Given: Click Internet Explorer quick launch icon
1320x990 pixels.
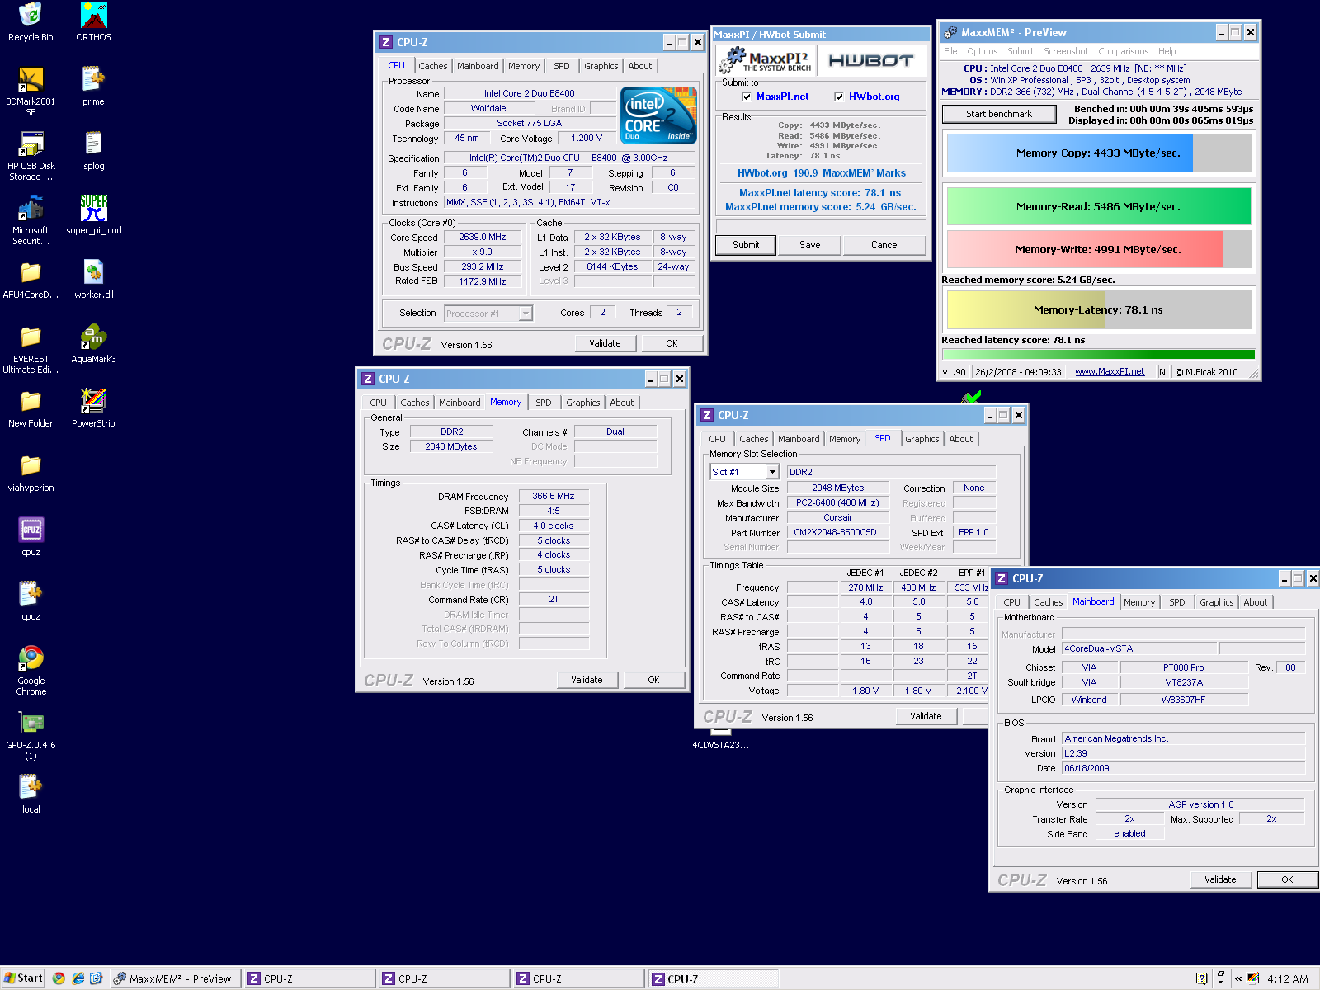Looking at the screenshot, I should tap(78, 978).
